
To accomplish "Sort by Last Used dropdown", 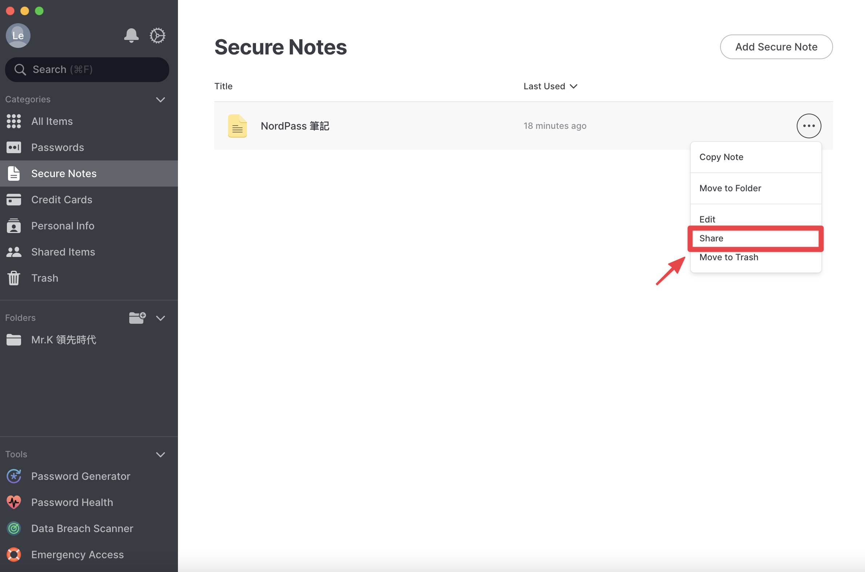I will (x=551, y=86).
